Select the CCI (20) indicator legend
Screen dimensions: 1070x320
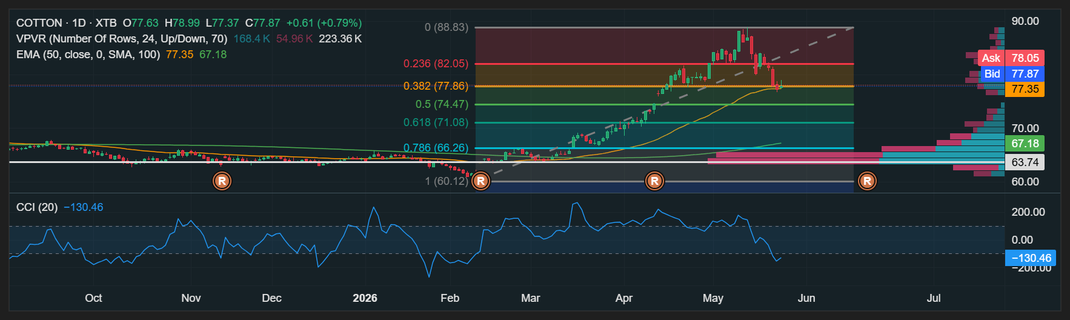(37, 207)
